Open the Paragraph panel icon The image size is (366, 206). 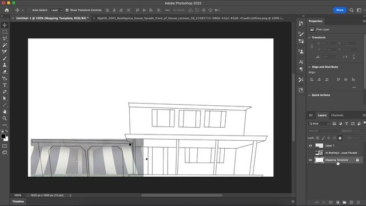(x=301, y=69)
